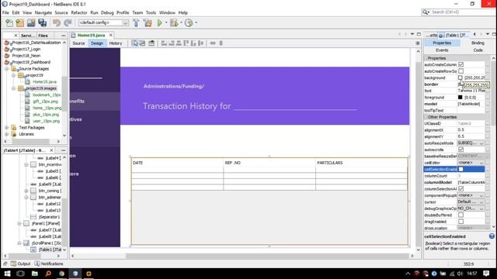Toggle dragEnabled checkbox
The height and width of the screenshot is (279, 497).
point(461,222)
